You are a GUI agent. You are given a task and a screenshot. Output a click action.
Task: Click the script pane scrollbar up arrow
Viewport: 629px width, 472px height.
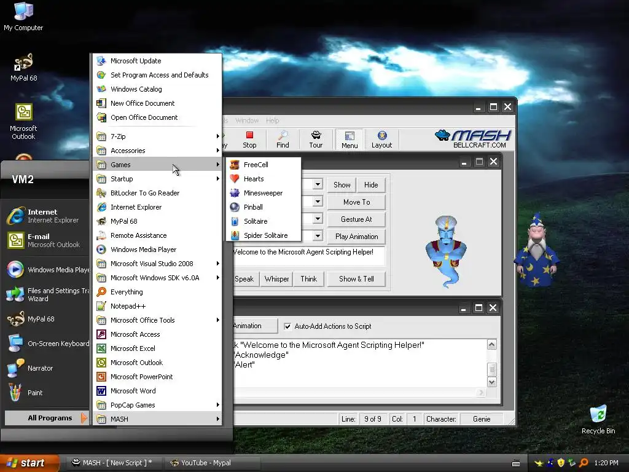(491, 345)
